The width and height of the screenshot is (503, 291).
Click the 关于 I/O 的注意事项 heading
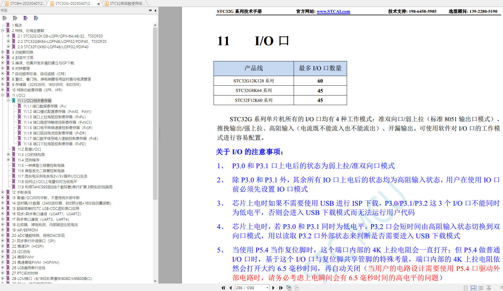click(x=250, y=152)
